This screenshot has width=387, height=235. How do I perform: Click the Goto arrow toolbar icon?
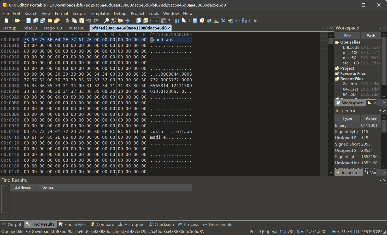(x=127, y=20)
